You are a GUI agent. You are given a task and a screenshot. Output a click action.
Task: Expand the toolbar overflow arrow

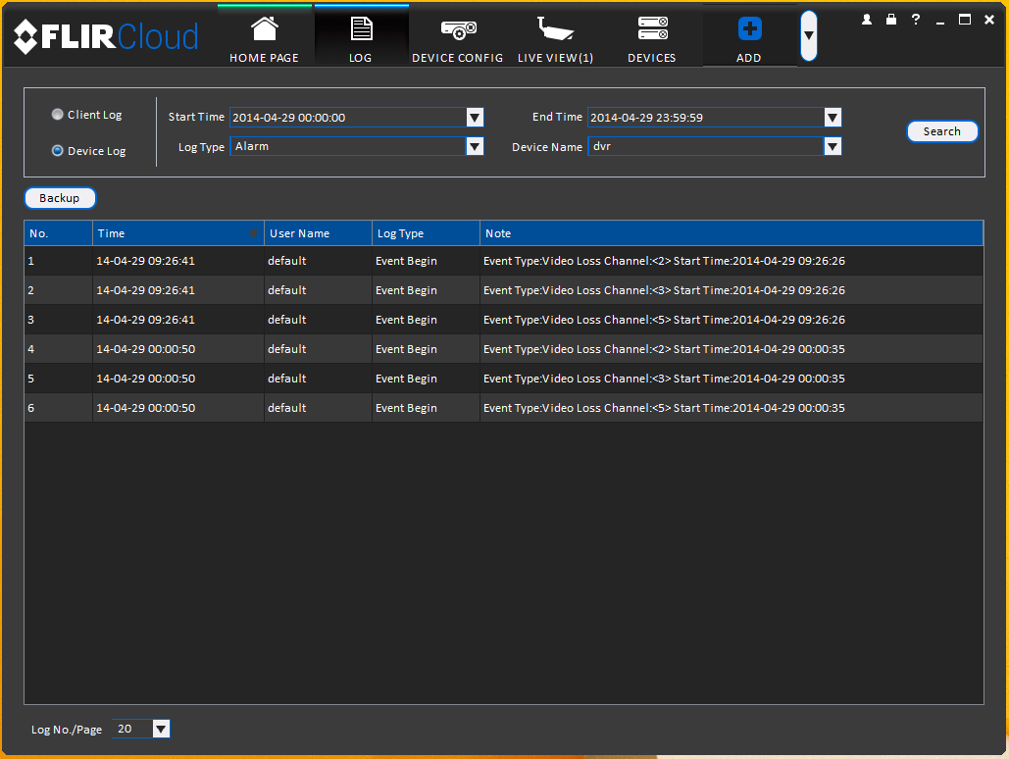(809, 36)
